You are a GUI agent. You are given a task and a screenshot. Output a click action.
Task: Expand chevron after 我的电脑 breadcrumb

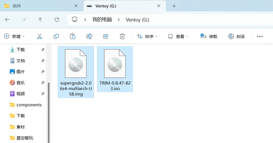click(x=119, y=20)
